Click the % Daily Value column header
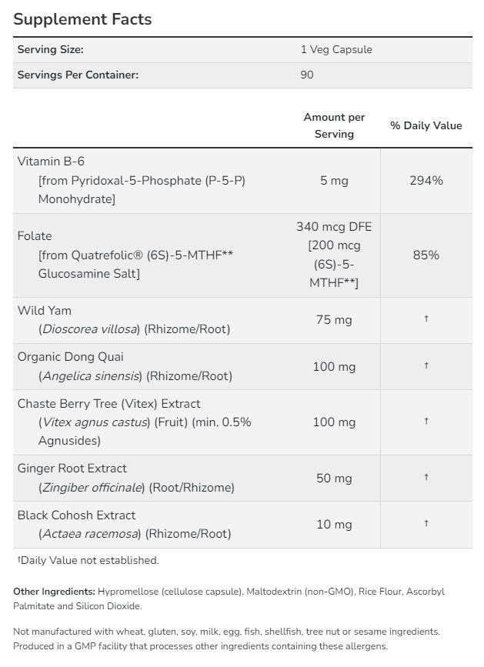 [x=426, y=125]
